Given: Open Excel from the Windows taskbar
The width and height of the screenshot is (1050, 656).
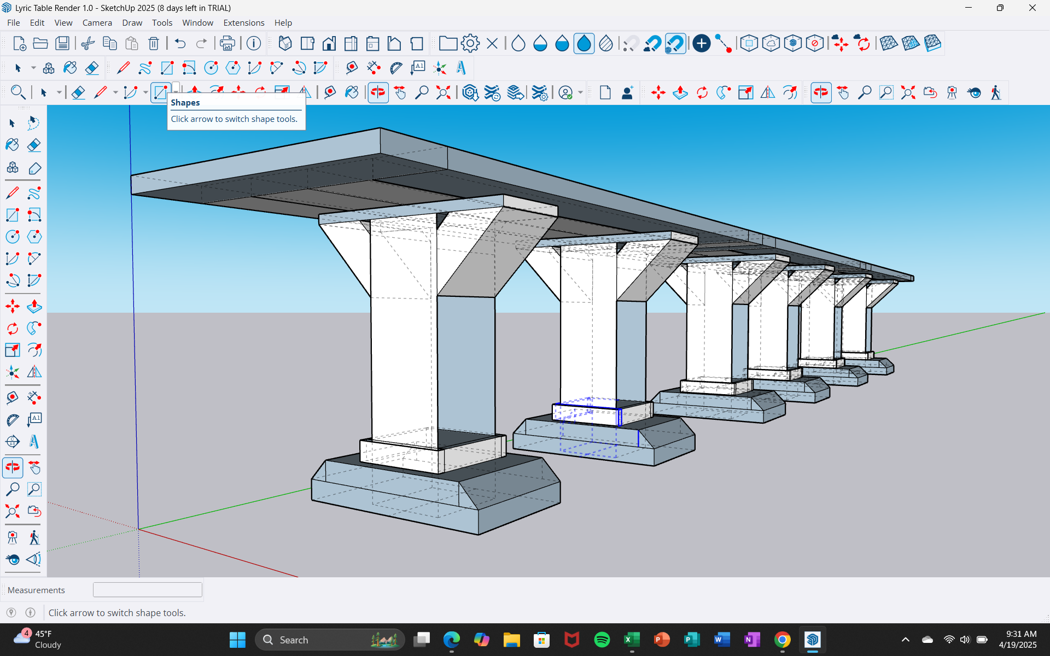Looking at the screenshot, I should pos(632,640).
